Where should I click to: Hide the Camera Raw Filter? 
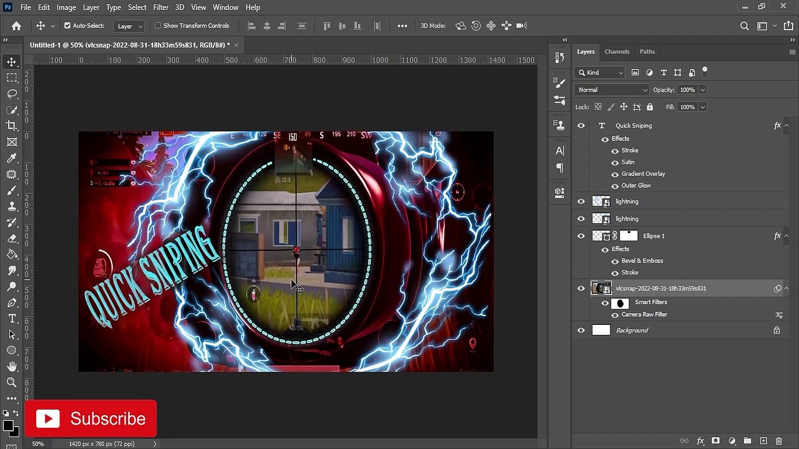coord(615,315)
